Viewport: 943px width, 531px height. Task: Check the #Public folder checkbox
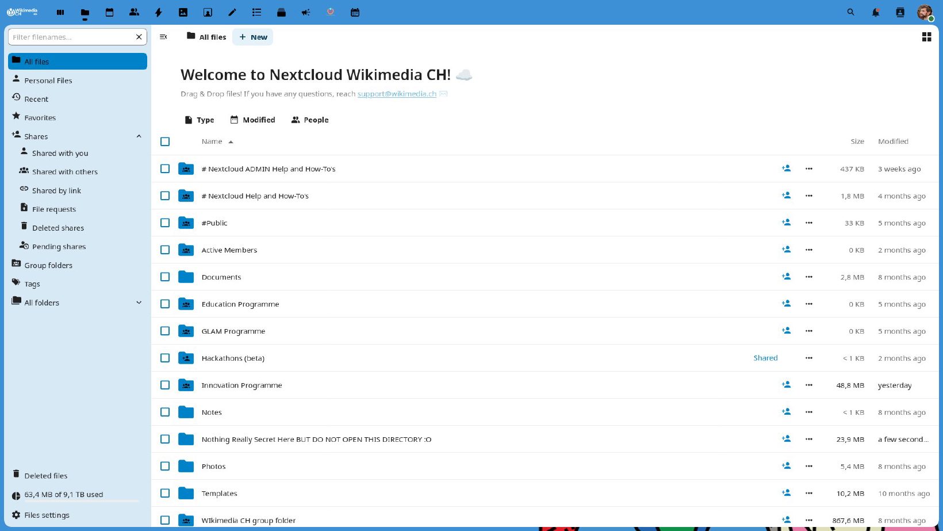pos(165,223)
